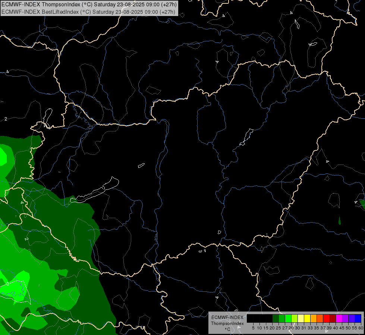Viewport: 365px width, 335px height.
Task: Click the legend tick value 25
Action: pos(279,328)
